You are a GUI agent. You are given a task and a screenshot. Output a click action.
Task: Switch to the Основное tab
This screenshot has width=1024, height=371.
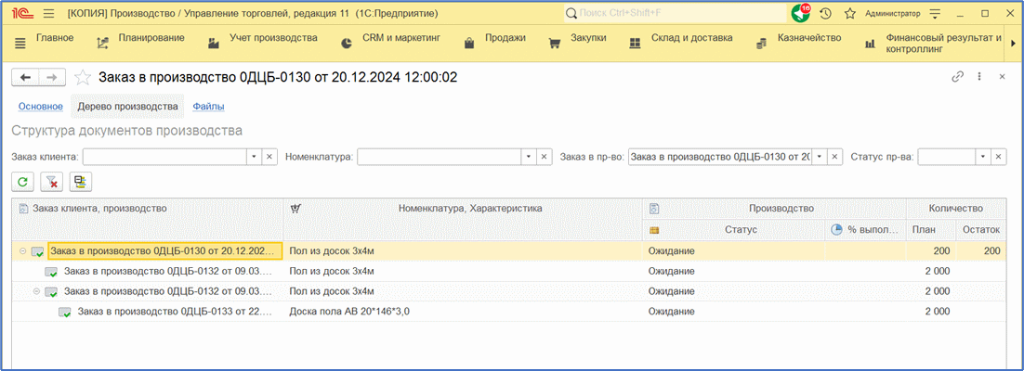coord(40,107)
